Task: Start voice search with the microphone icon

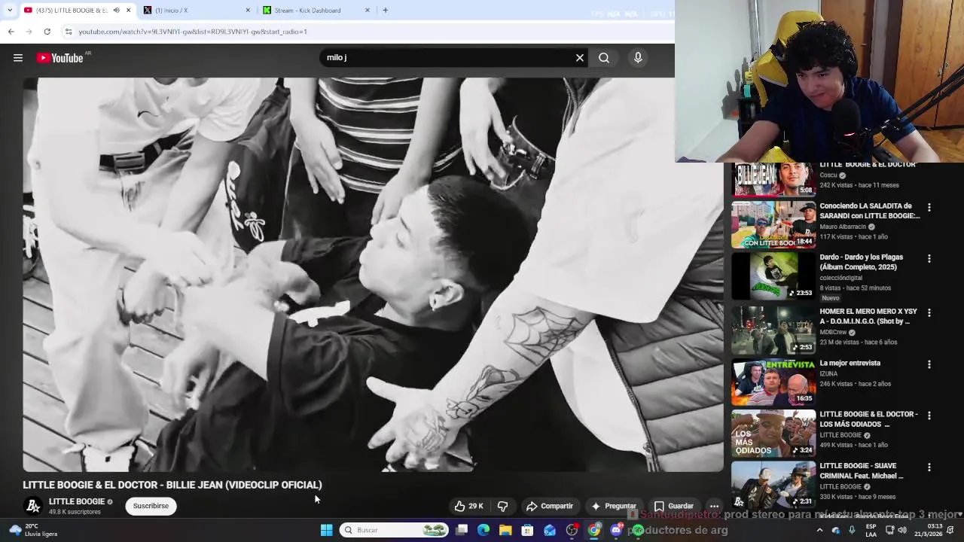Action: coord(638,58)
